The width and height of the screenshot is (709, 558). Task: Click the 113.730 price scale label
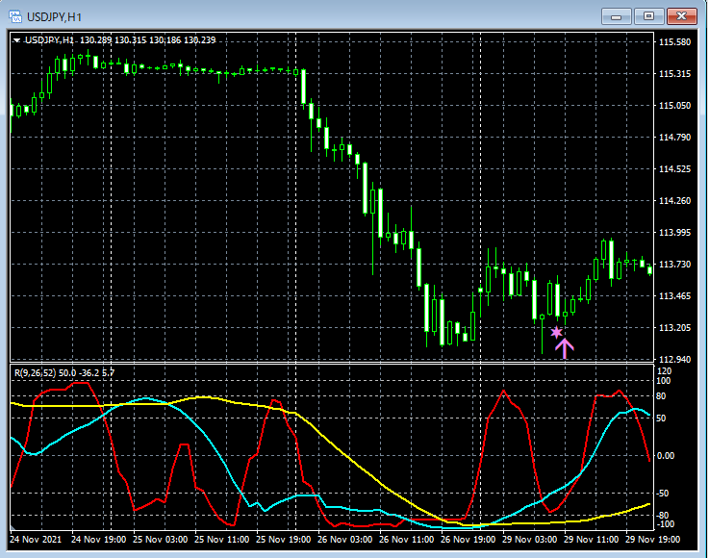click(674, 265)
